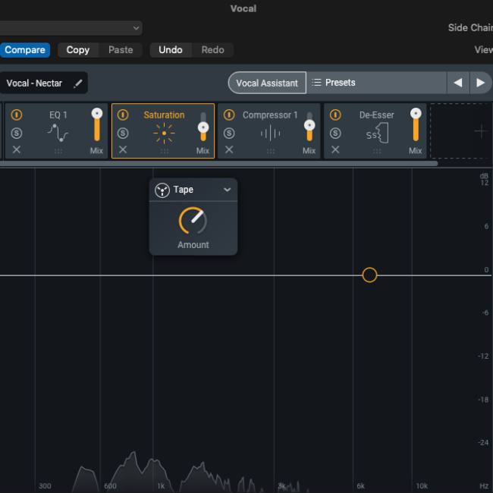The width and height of the screenshot is (493, 493).
Task: Expand the Tape saturation type dropdown
Action: pyautogui.click(x=227, y=190)
